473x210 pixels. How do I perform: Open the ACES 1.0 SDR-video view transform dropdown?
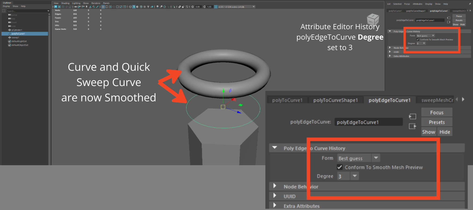(x=254, y=7)
